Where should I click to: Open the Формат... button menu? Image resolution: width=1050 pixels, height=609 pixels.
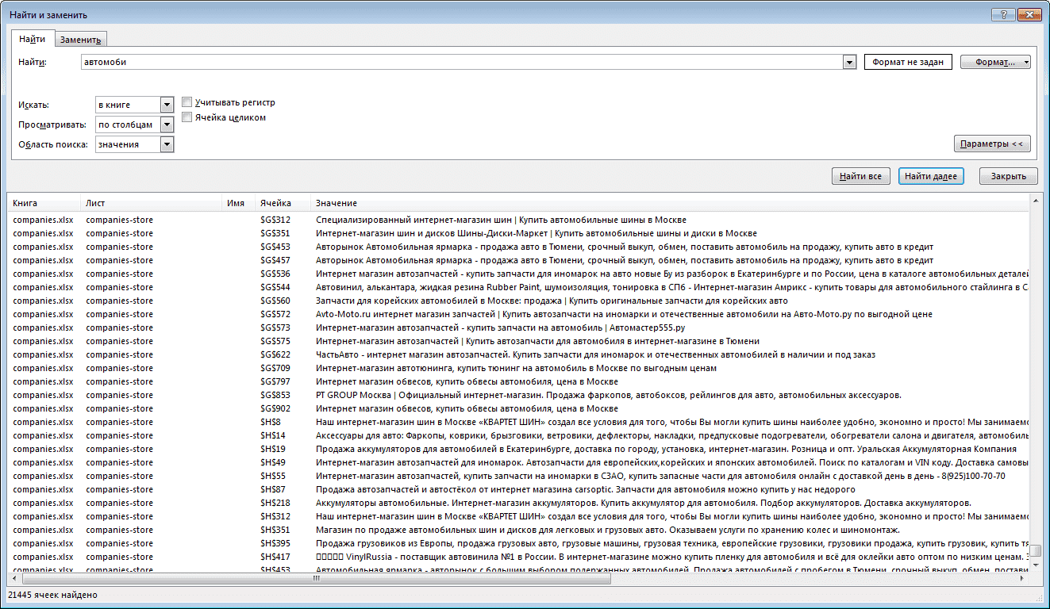tap(995, 62)
